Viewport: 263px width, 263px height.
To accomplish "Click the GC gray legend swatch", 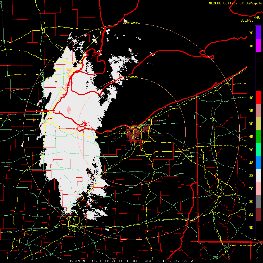I will point(258,201).
